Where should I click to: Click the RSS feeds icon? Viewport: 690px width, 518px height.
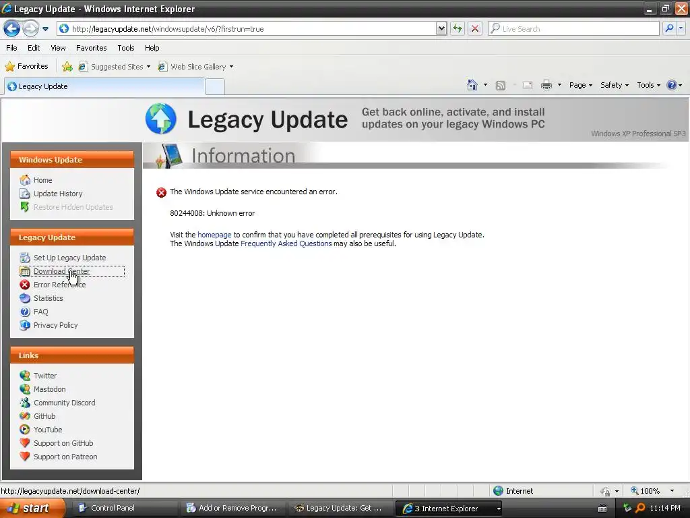[501, 86]
